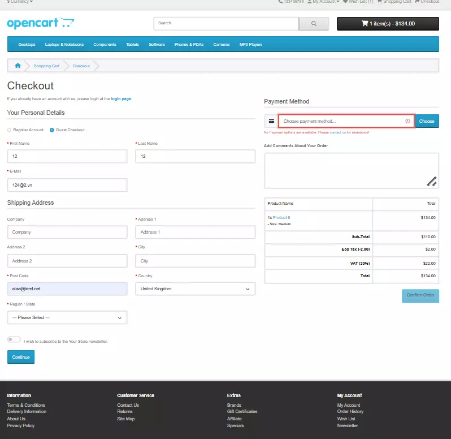
Task: Open the Product 8 link in order summary
Action: [x=281, y=218]
